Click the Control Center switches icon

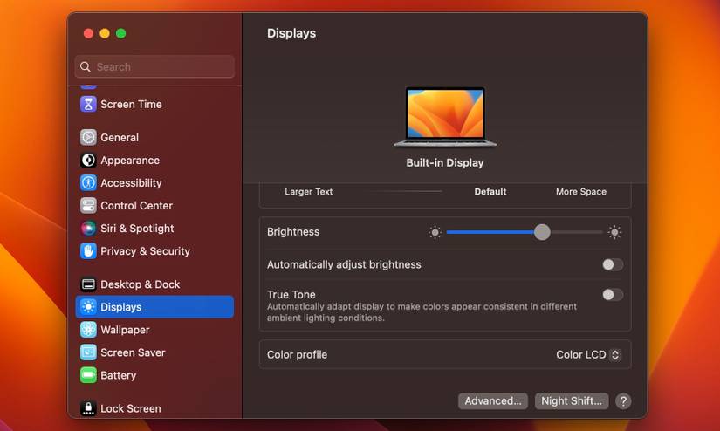click(x=88, y=206)
